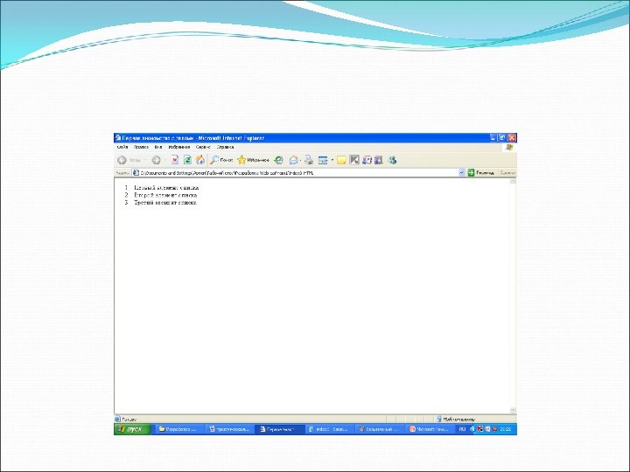Viewport: 630px width, 472px height.
Task: Click the page scrollbar up arrow
Action: (x=513, y=182)
